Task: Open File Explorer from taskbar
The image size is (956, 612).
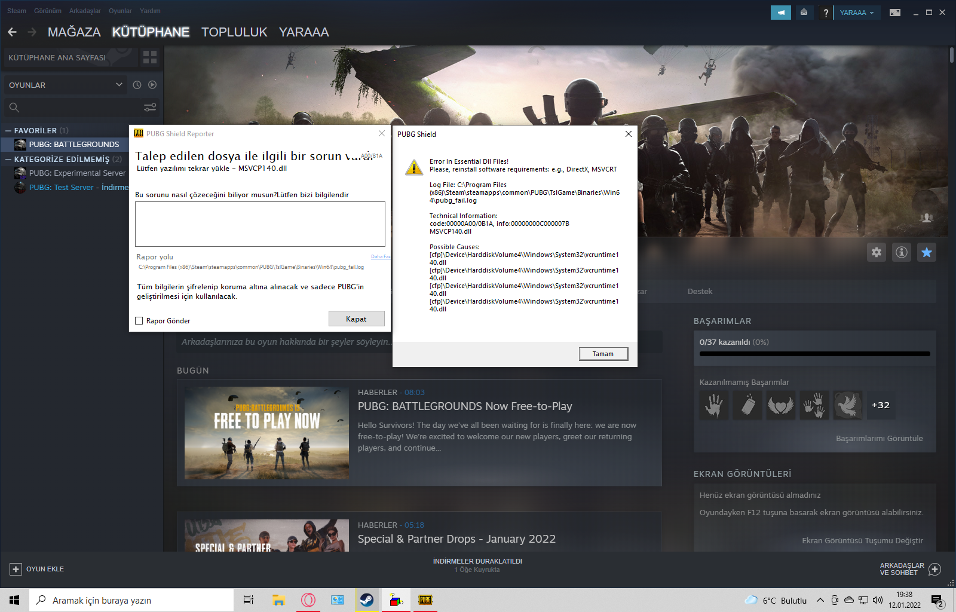Action: pos(278,600)
